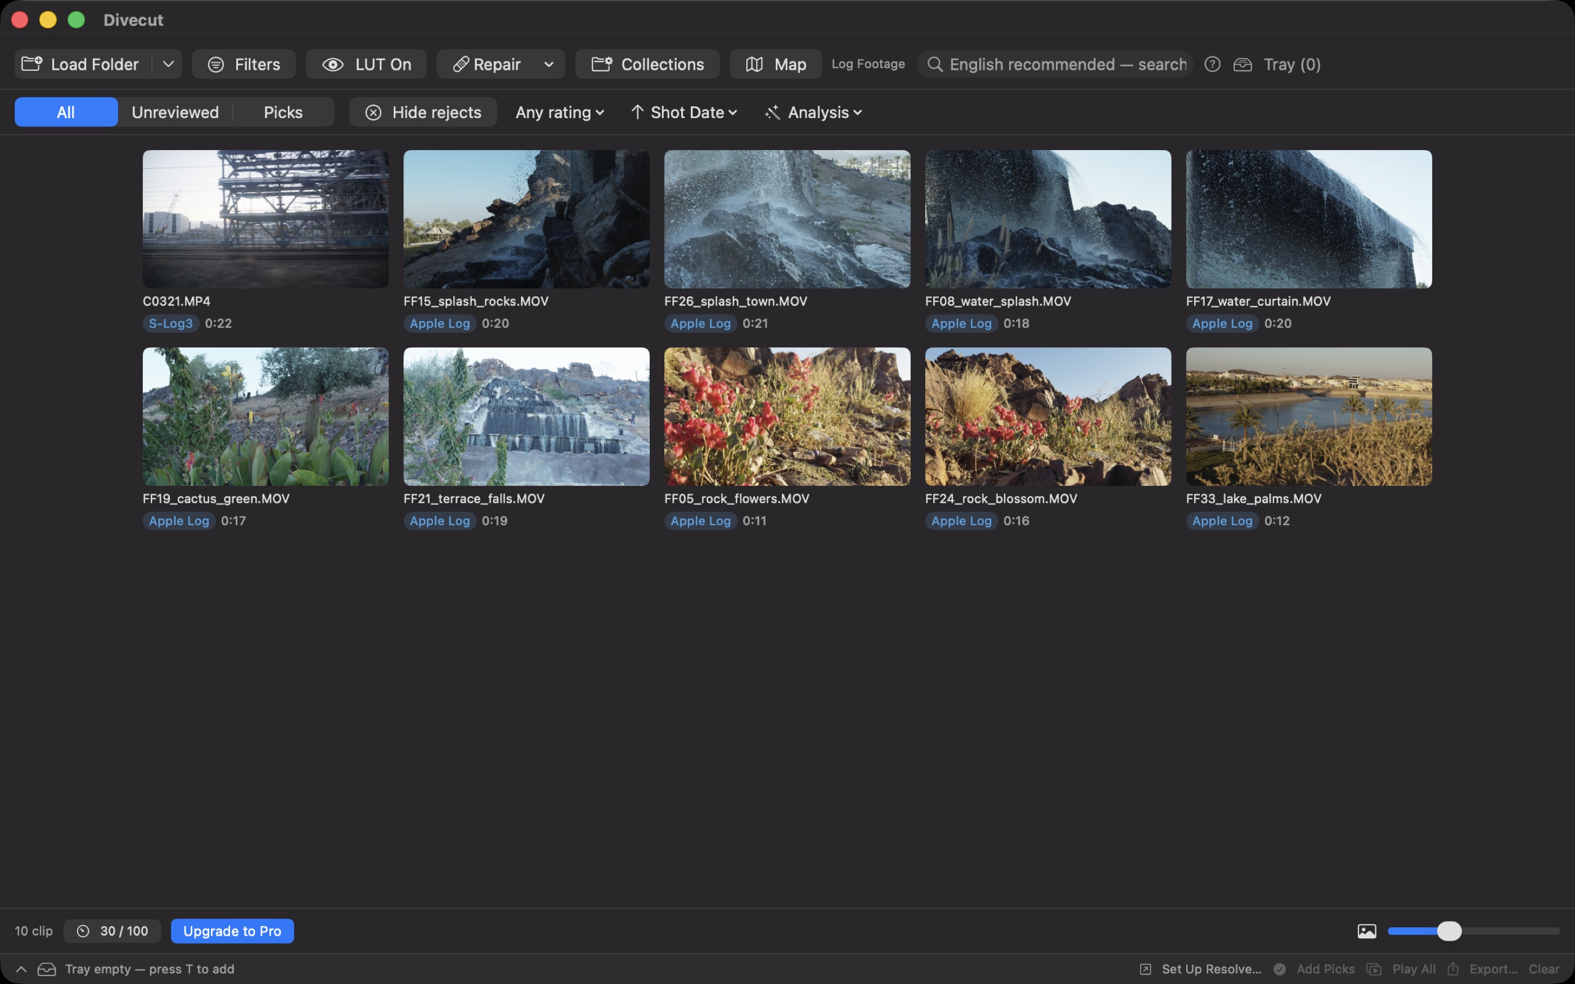The width and height of the screenshot is (1575, 984).
Task: Click the S-Log3 badge on C0321.MP4
Action: pos(170,323)
